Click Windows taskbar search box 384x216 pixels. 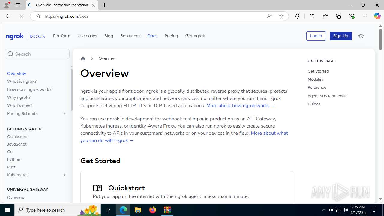pos(58,210)
